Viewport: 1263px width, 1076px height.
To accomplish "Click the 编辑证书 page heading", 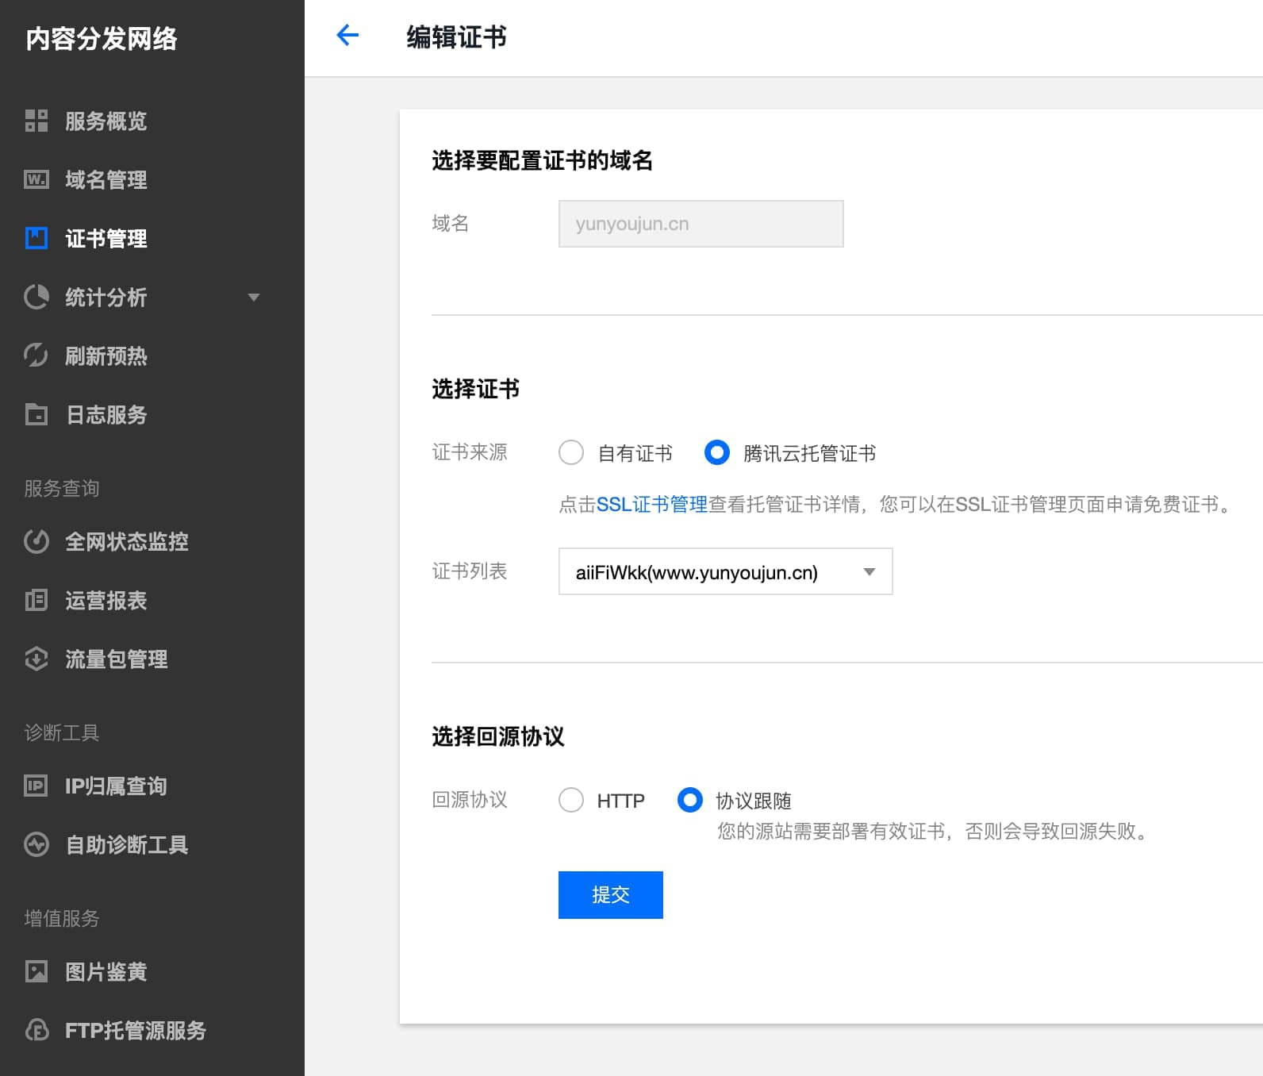I will [456, 37].
